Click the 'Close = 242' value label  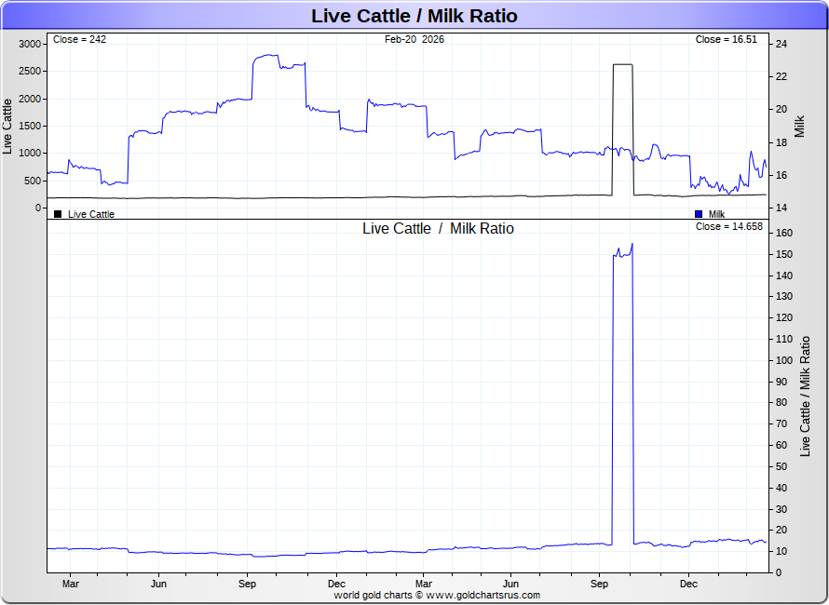coord(79,39)
